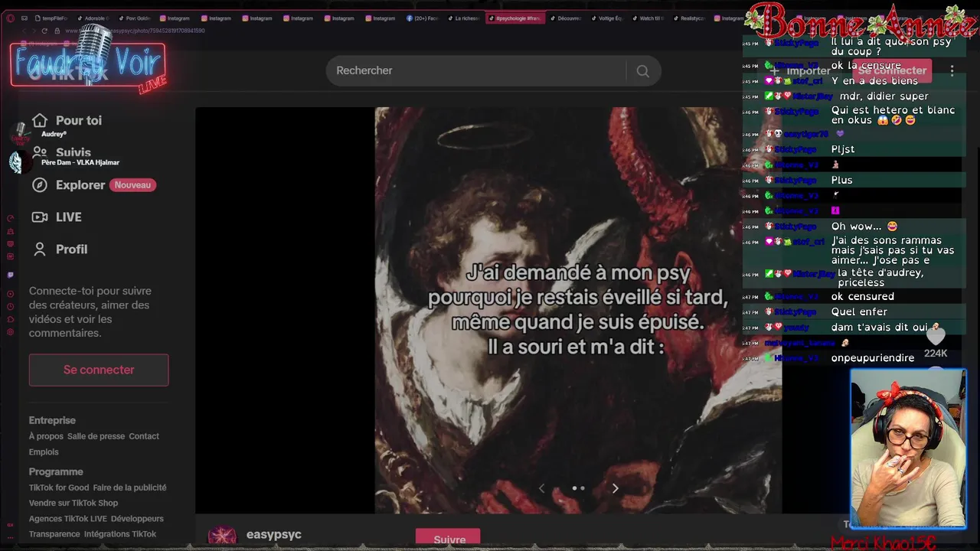Follow easypsyc with the Suivre button
The height and width of the screenshot is (551, 980).
tap(449, 539)
